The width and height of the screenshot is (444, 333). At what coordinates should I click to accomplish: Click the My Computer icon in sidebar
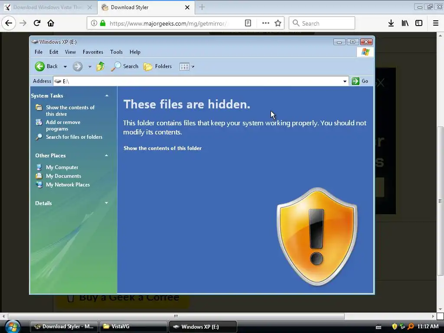coord(39,167)
